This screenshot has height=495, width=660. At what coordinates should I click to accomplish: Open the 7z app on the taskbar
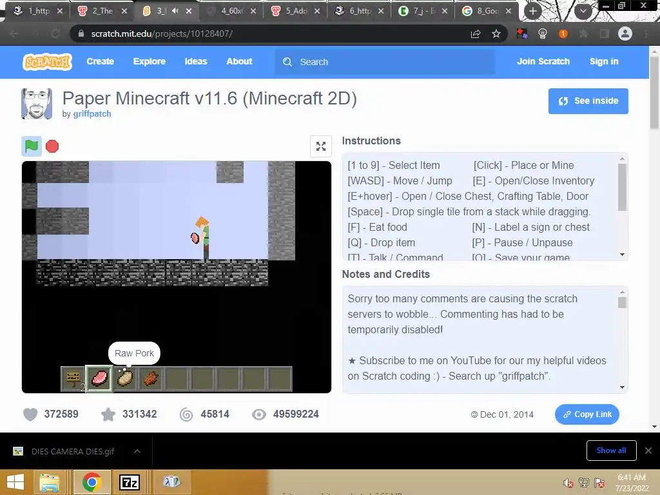click(x=129, y=482)
